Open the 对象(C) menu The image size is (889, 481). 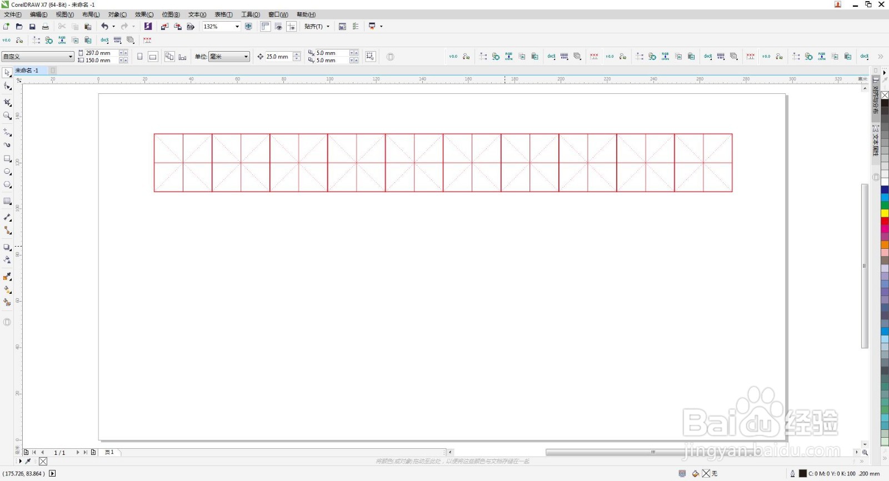tap(117, 14)
